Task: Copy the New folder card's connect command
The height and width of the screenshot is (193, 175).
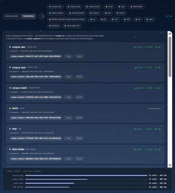Action: coord(68,159)
